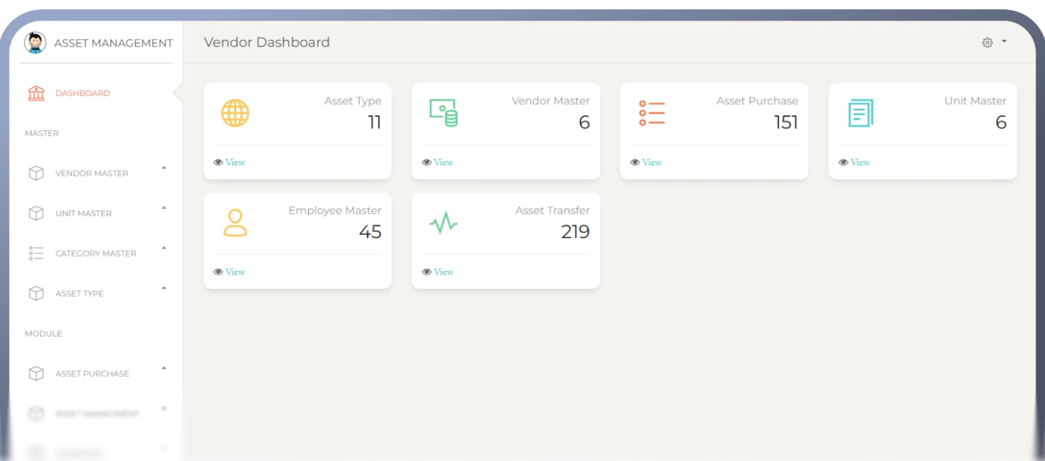The height and width of the screenshot is (461, 1045).
Task: Open the dropdown arrow beside settings gear
Action: point(1004,41)
